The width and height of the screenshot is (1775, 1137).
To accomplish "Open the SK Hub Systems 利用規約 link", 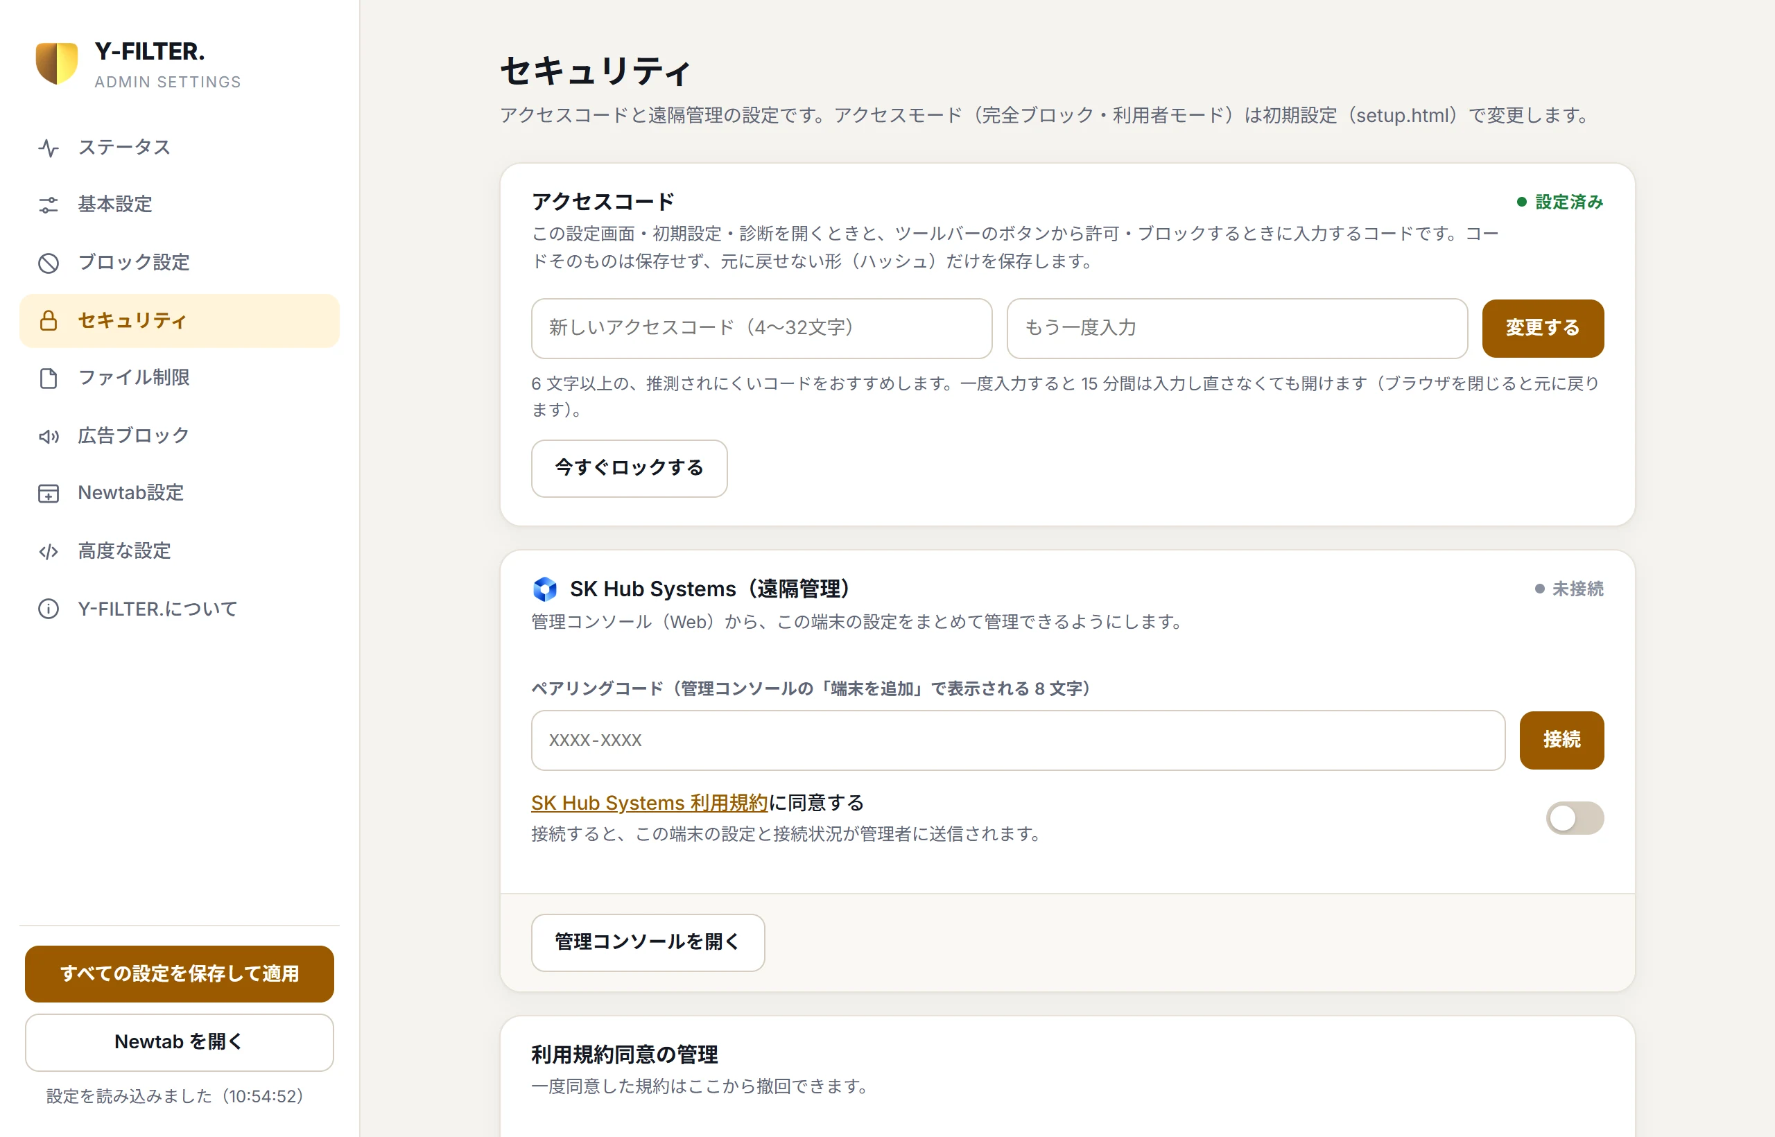I will [x=650, y=803].
